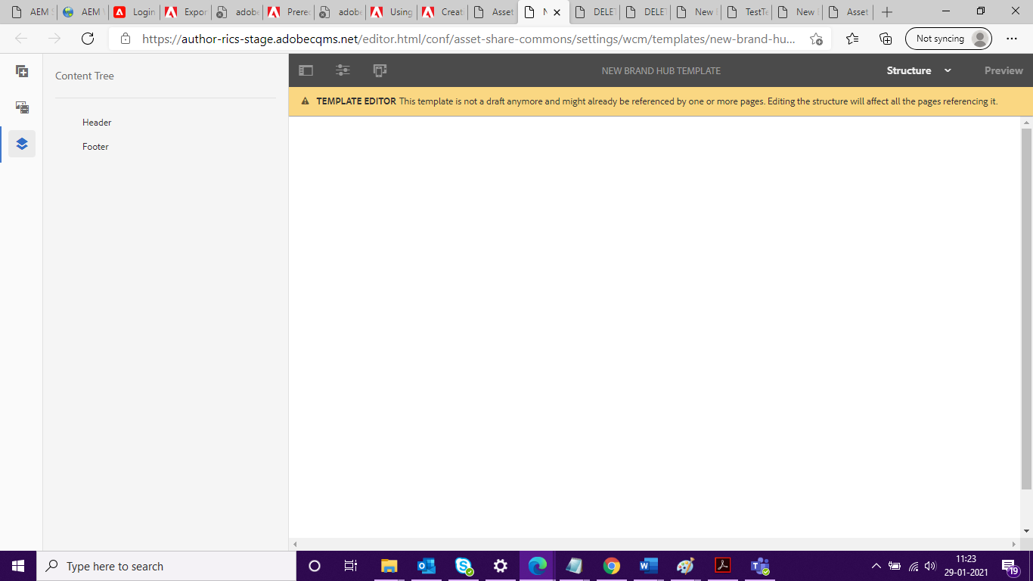This screenshot has width=1033, height=581.
Task: Open the Assets panel in the left rail
Action: pyautogui.click(x=21, y=107)
